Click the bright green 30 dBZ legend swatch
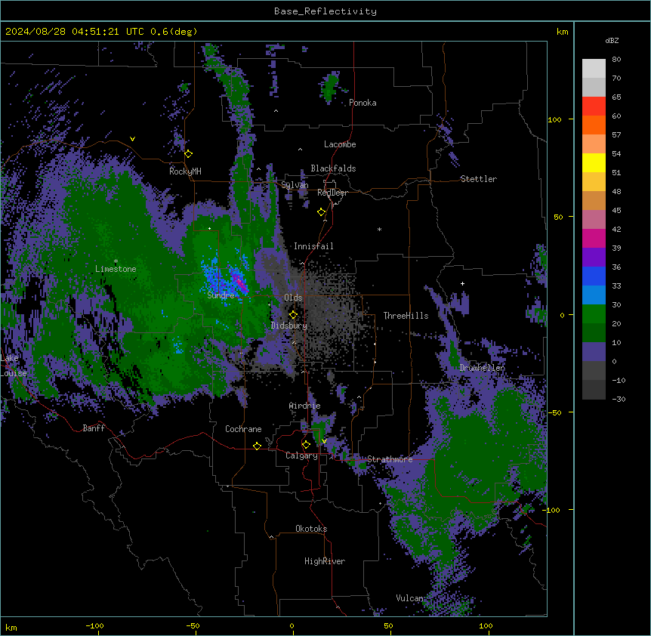Screen dimensions: 651x636 pos(594,314)
